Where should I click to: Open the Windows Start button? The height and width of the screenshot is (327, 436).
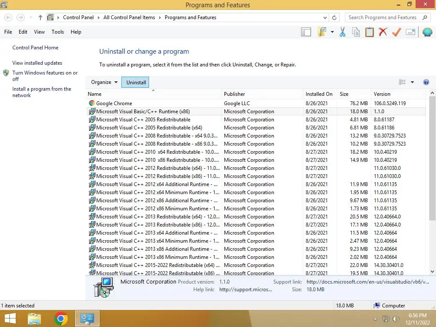pyautogui.click(x=10, y=318)
